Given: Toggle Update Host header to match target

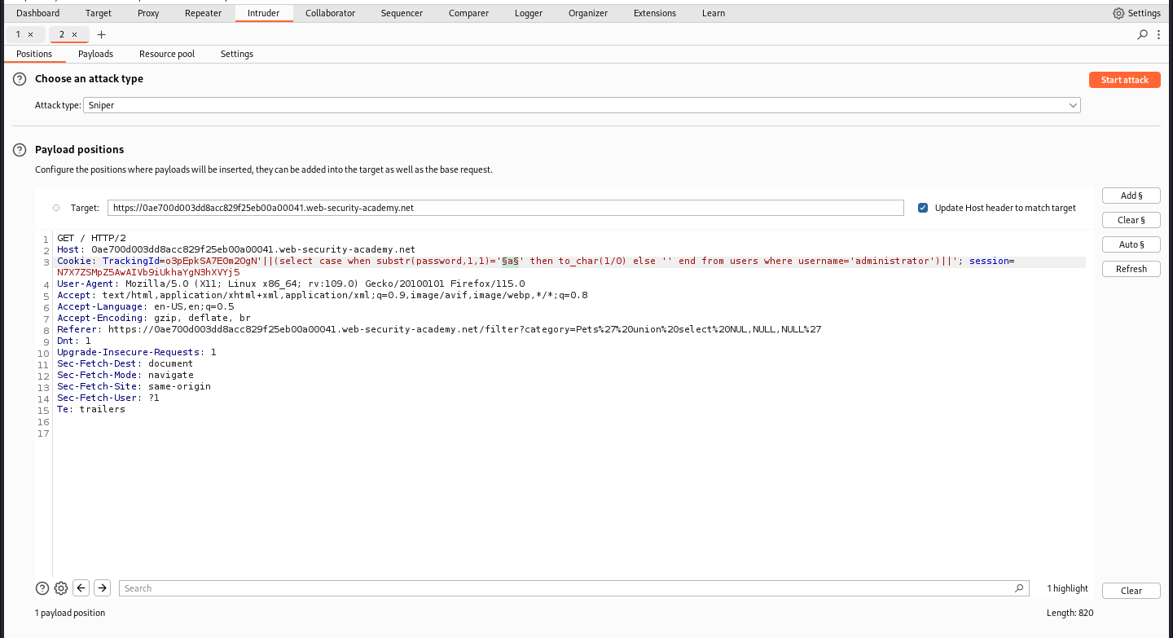Looking at the screenshot, I should [923, 208].
